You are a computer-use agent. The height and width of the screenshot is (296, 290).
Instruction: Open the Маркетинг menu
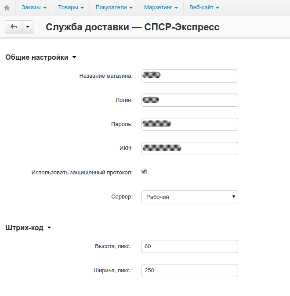(161, 7)
